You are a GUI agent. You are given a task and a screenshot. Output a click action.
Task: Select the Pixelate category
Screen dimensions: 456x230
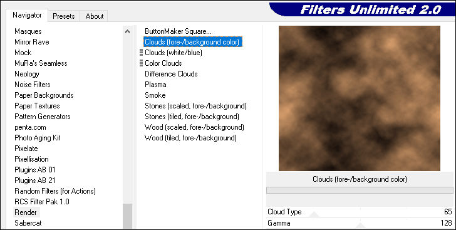[x=26, y=149]
